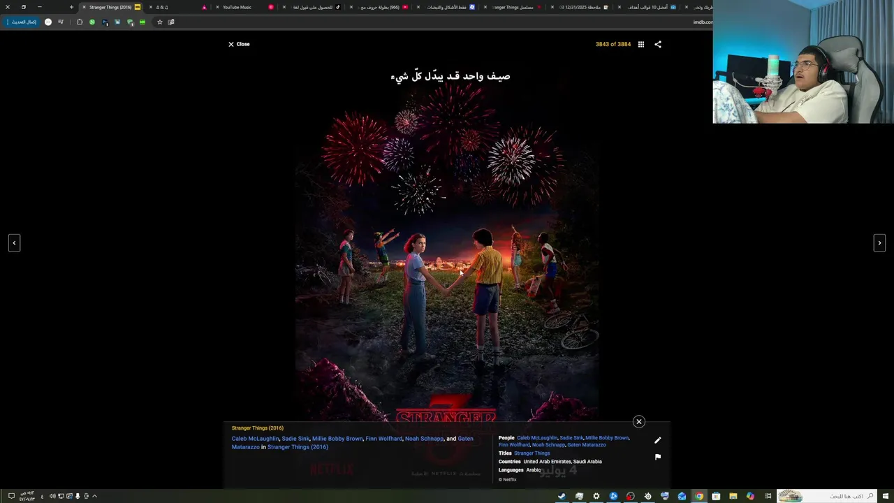
Task: Open Sadie Sink in the People row
Action: click(571, 438)
